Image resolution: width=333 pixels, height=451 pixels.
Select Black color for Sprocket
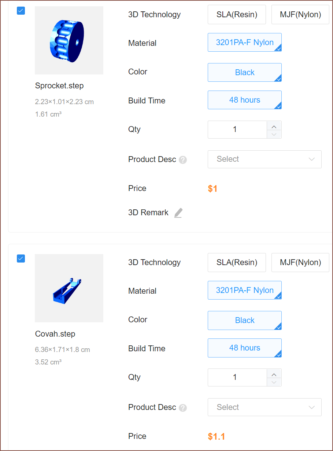[x=244, y=73]
